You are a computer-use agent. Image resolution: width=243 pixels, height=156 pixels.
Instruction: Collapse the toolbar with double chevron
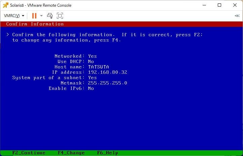(x=237, y=16)
